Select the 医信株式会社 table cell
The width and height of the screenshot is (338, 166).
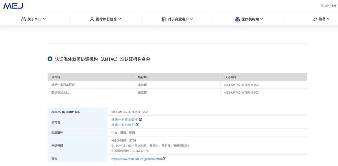pyautogui.click(x=90, y=93)
